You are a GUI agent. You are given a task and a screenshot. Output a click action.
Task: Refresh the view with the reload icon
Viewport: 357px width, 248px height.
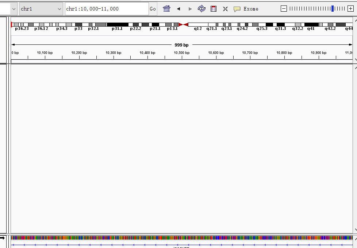click(x=201, y=9)
